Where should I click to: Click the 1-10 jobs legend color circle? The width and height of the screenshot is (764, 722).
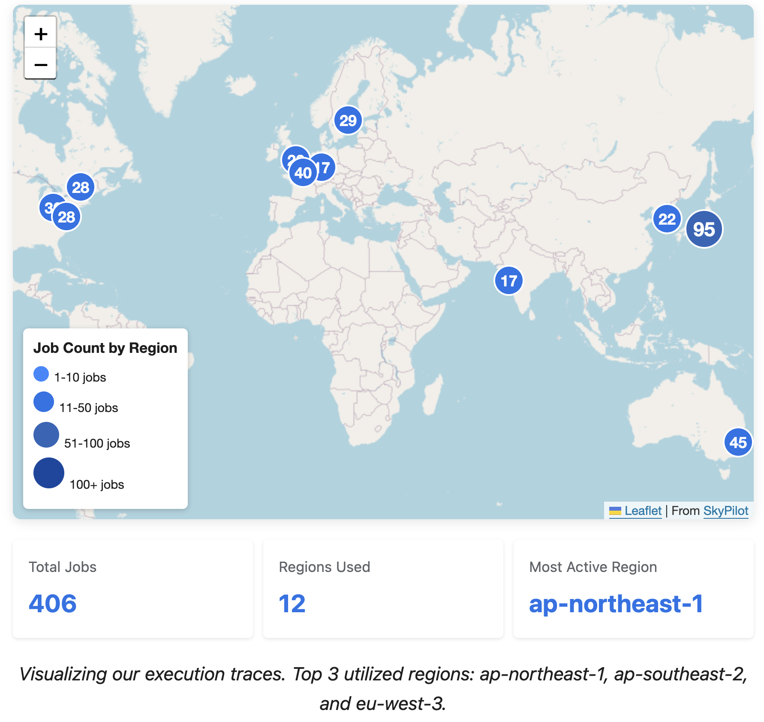(x=41, y=374)
